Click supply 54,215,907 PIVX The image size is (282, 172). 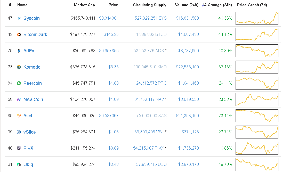(x=149, y=148)
